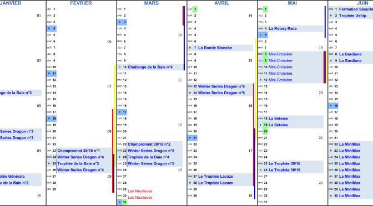Click Le Trophée Lacaze on April 27

(x=215, y=176)
